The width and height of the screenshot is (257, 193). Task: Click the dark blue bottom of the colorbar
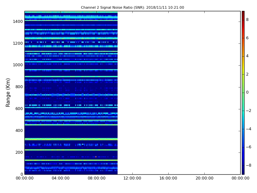pyautogui.click(x=243, y=171)
